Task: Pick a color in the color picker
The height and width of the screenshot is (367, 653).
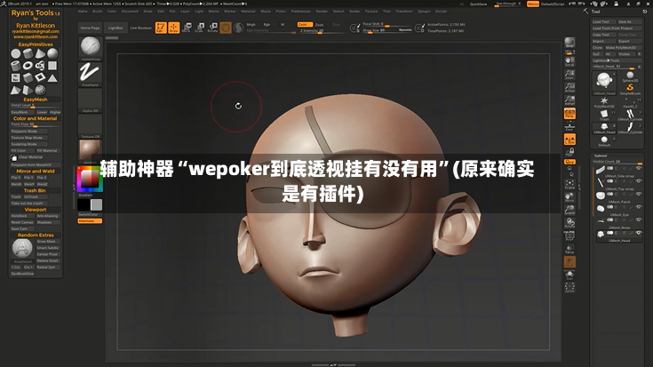Action: (x=90, y=180)
